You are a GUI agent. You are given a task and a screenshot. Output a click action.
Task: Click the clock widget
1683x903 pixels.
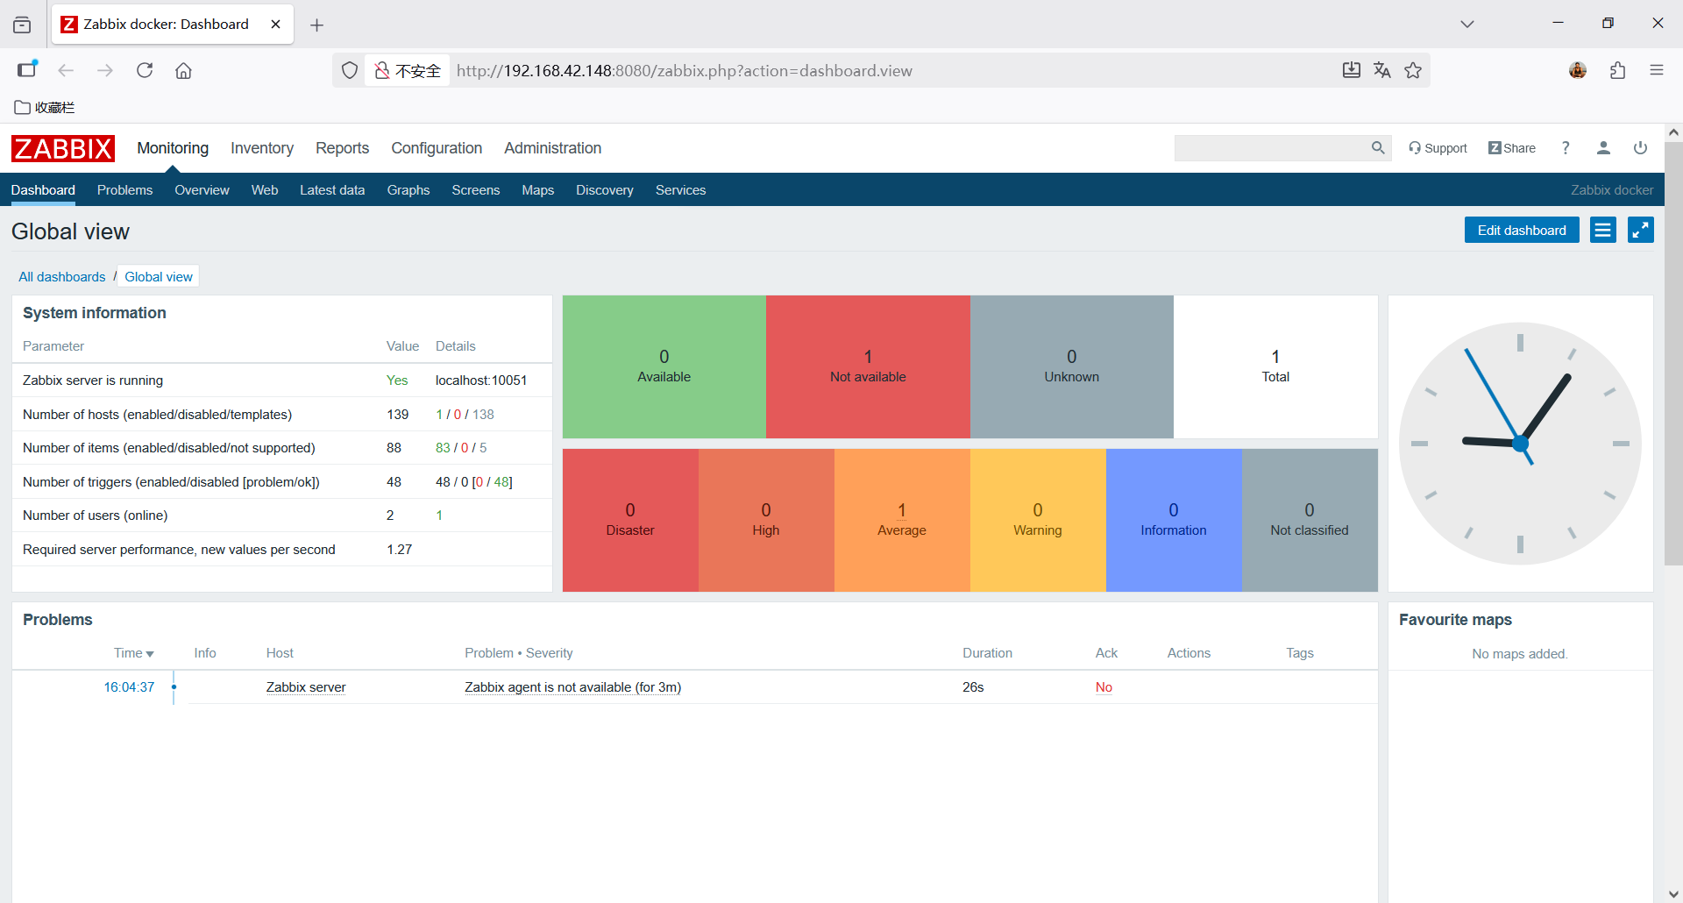1520,444
